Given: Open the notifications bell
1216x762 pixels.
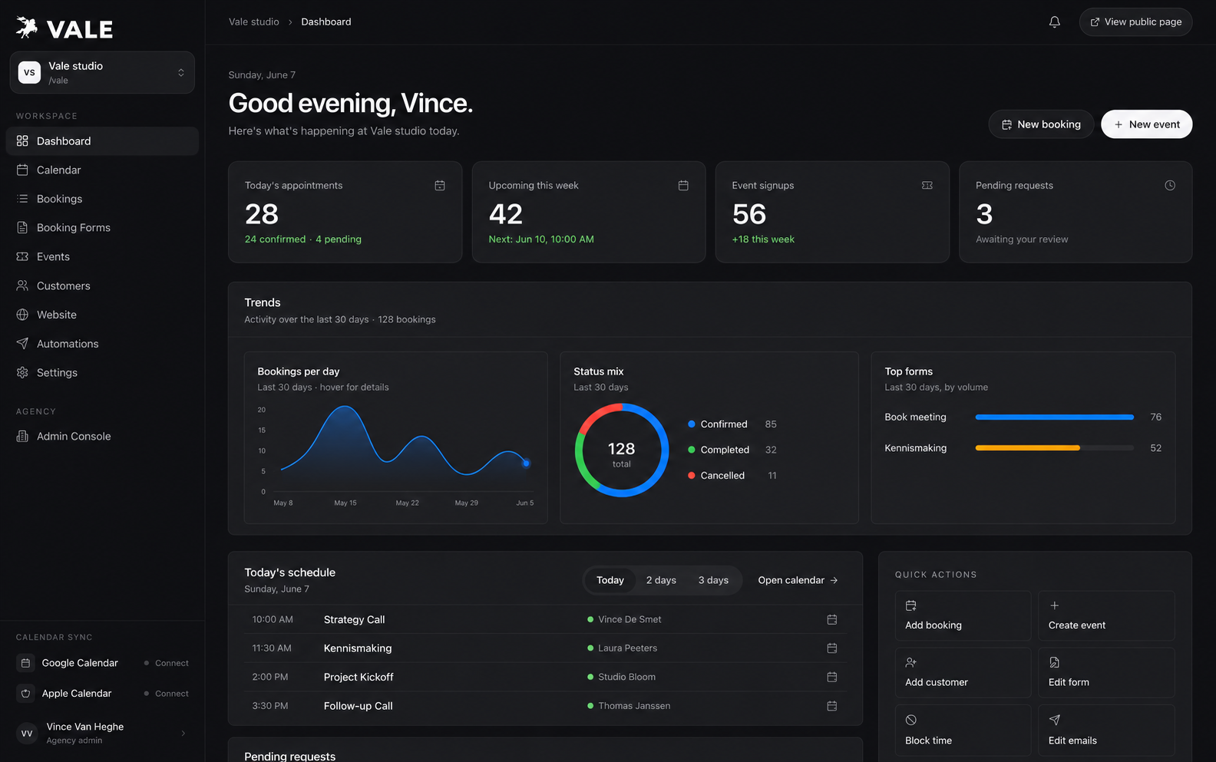Looking at the screenshot, I should [x=1055, y=22].
